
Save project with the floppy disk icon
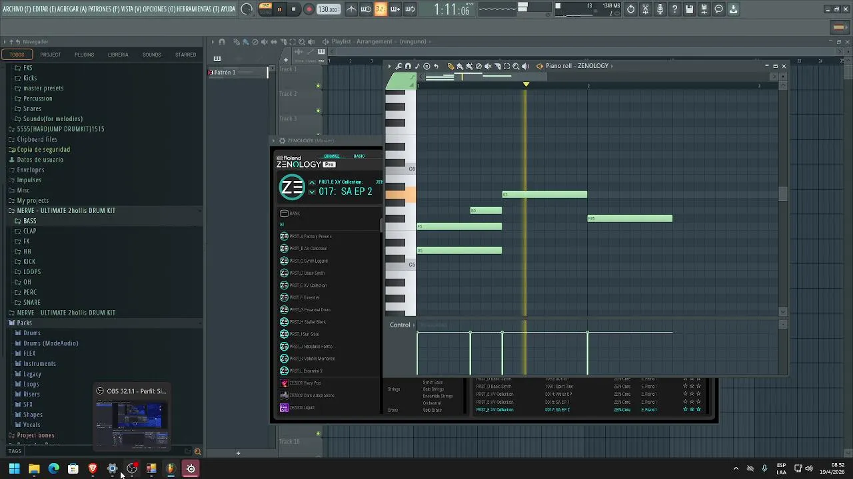689,9
